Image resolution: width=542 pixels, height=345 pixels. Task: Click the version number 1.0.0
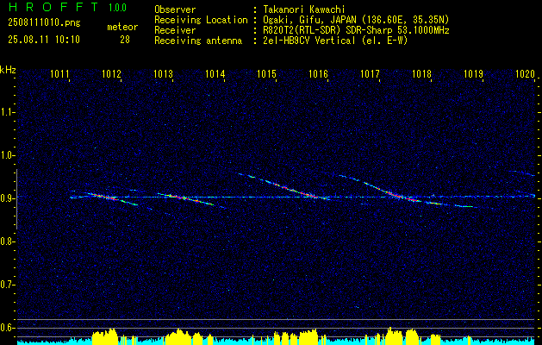[117, 8]
